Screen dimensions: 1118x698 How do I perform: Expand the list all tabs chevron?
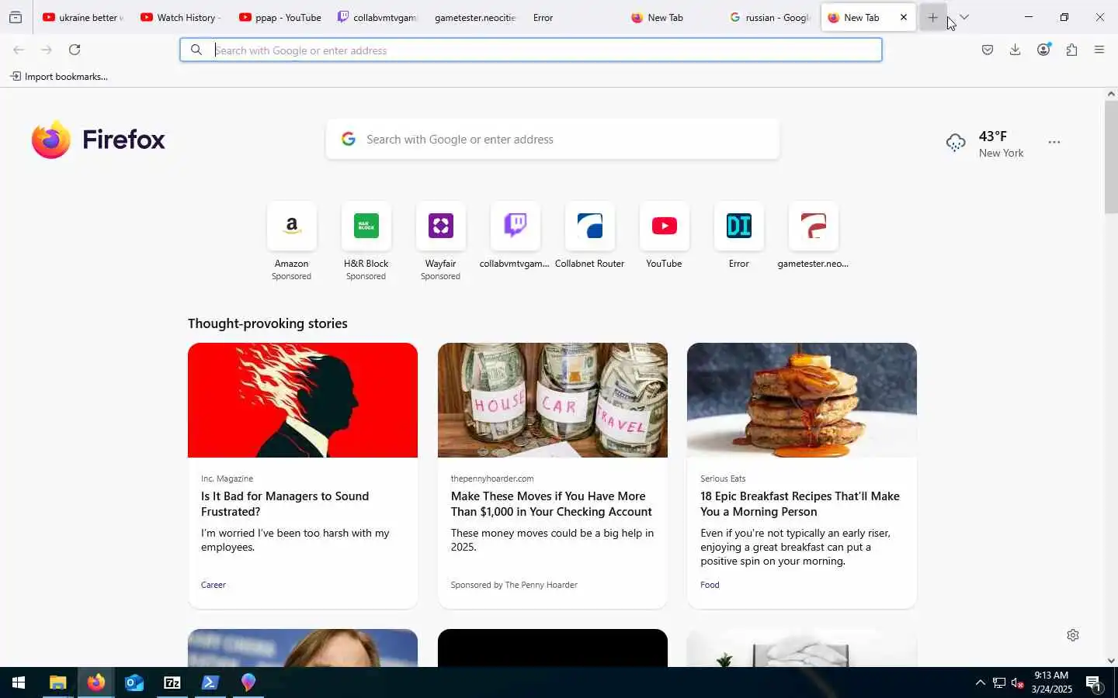click(x=964, y=17)
